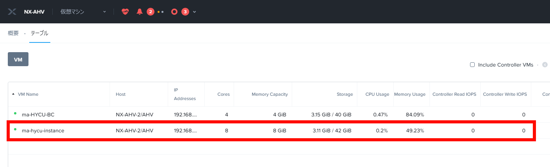
Task: Open the cluster health heart icon
Action: coord(125,12)
